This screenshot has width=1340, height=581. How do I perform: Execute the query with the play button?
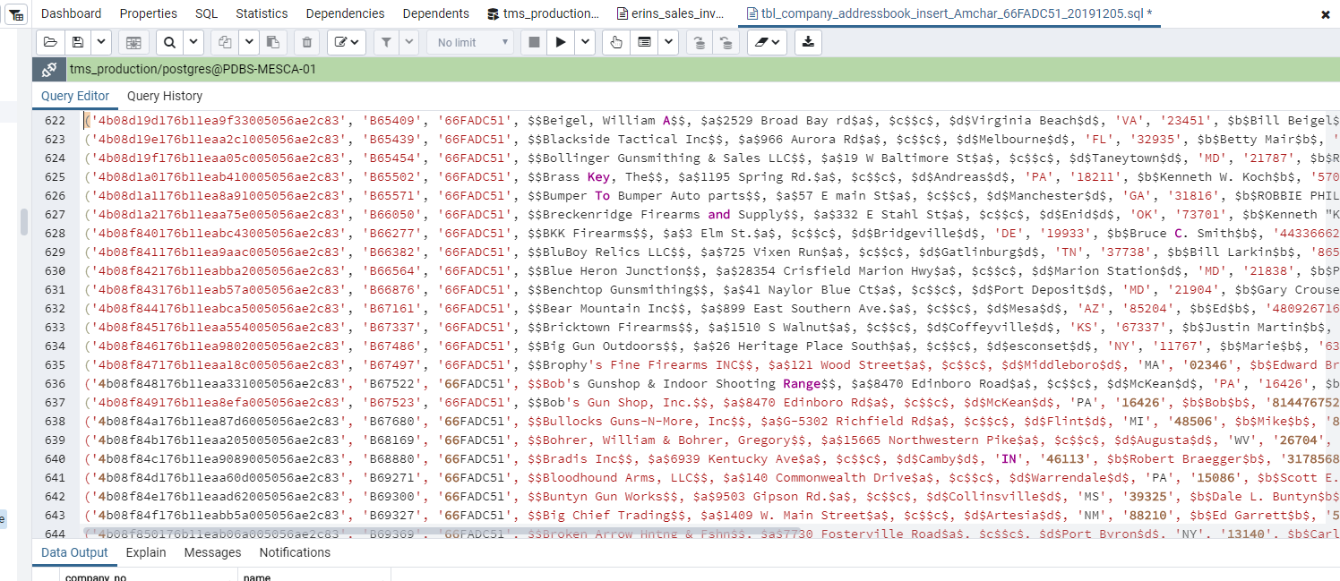pyautogui.click(x=561, y=42)
